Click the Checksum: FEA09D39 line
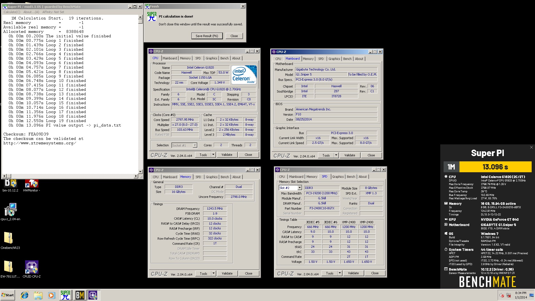 click(26, 134)
